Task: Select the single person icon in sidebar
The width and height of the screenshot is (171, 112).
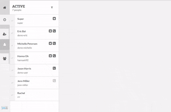Action: click(x=5, y=45)
